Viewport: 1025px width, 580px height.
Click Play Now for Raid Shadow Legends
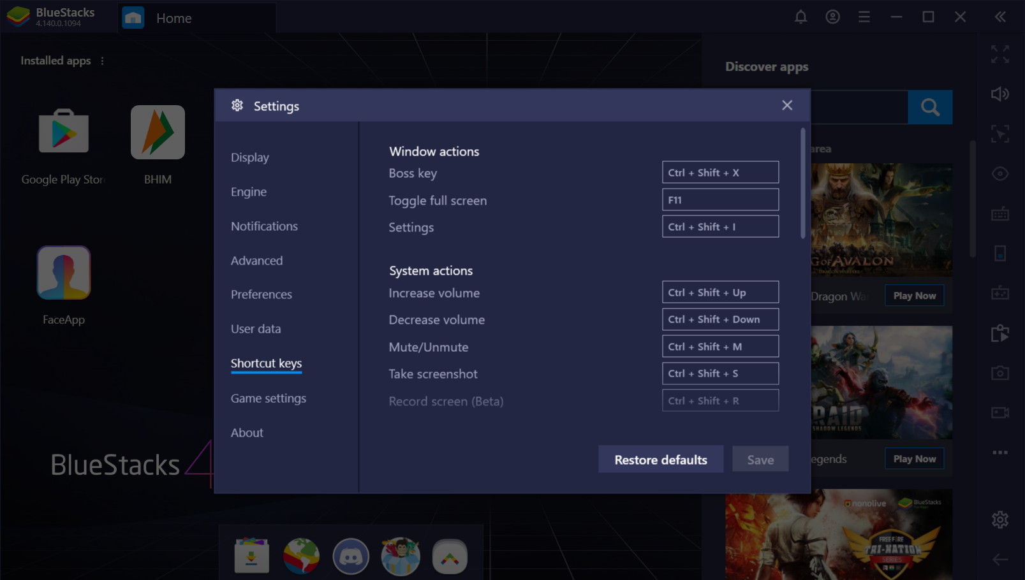[914, 459]
